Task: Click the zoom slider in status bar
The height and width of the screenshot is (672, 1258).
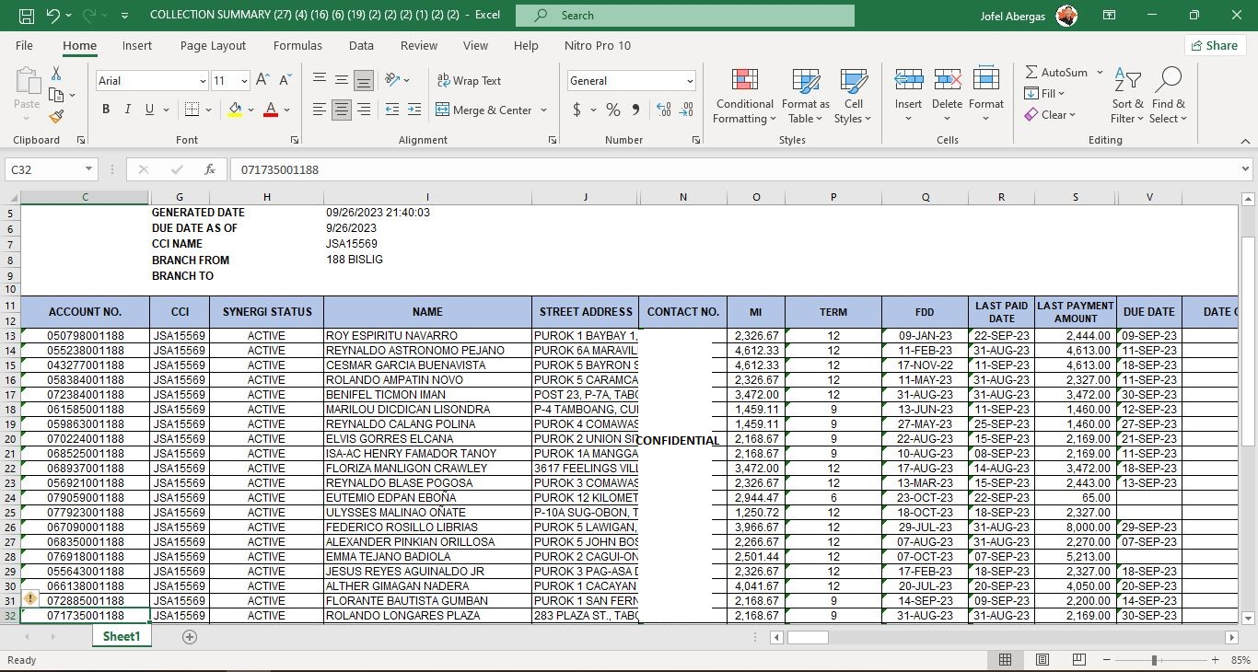Action: point(1154,660)
